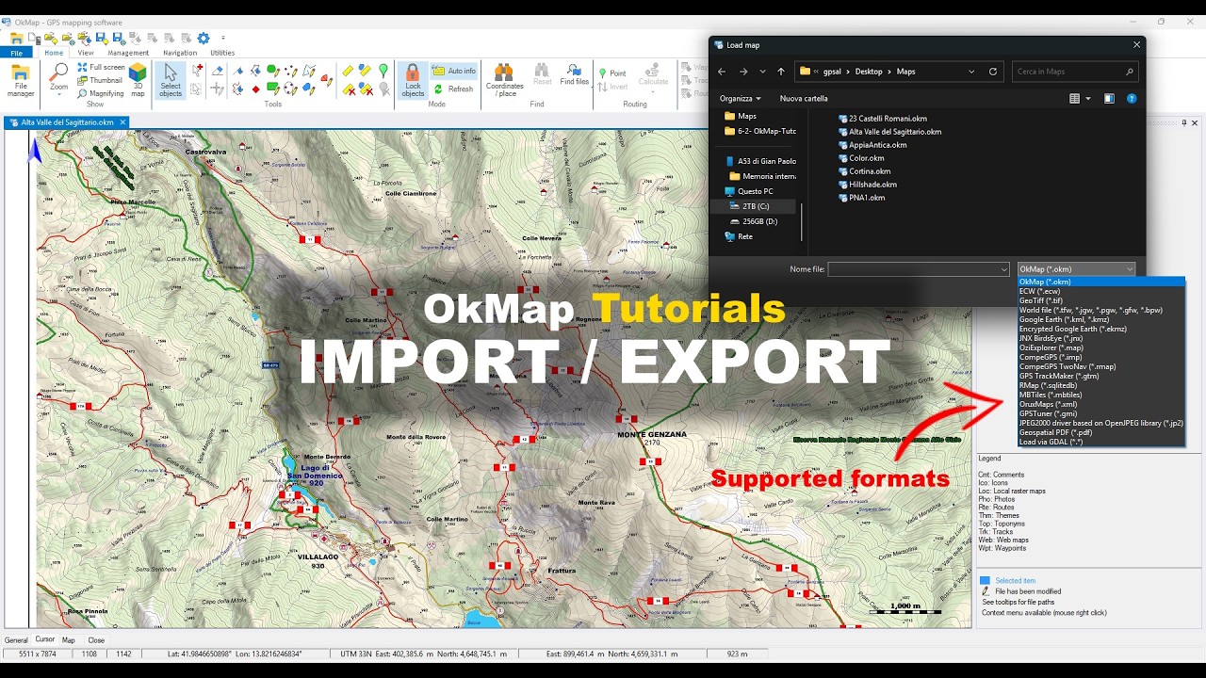Switch to the View ribbon tab

tap(86, 53)
